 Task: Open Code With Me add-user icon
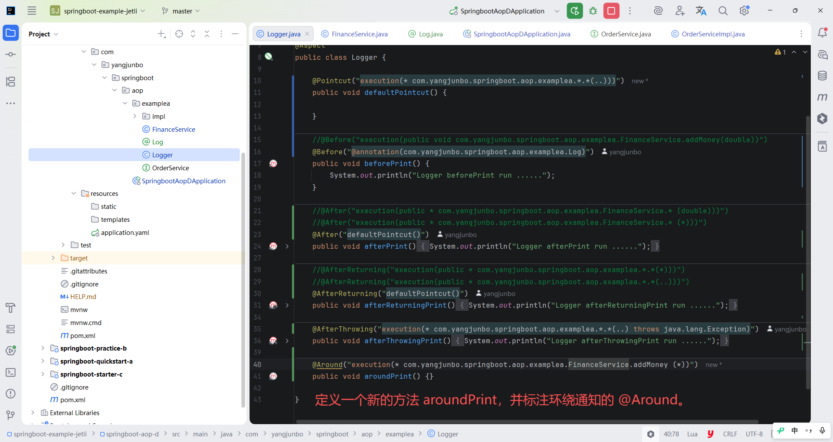pos(680,11)
